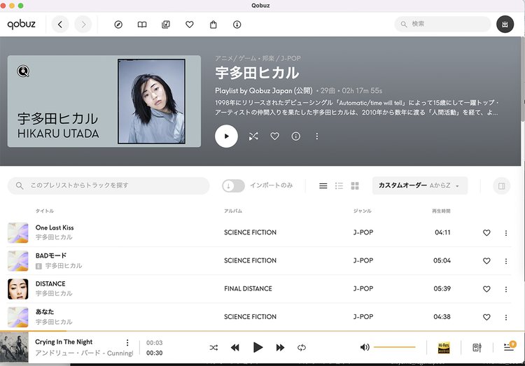Toggle repeat in the player bar
This screenshot has width=525, height=366.
(301, 348)
